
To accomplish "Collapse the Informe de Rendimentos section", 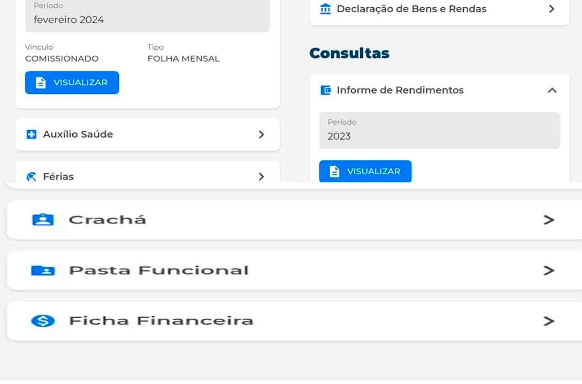I will click(x=552, y=90).
